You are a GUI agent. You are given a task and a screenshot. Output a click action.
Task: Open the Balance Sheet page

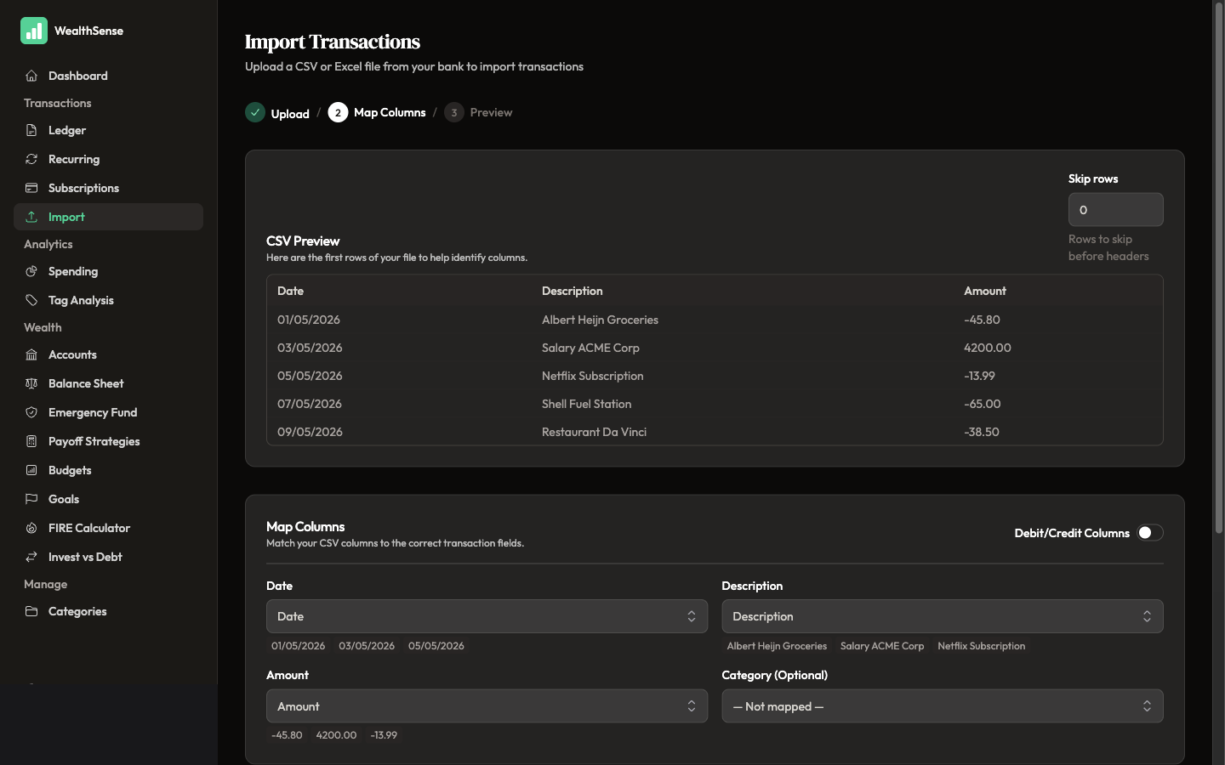(x=108, y=383)
